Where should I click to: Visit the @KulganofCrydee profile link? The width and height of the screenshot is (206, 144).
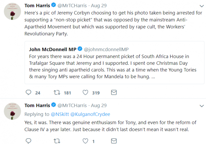coord(90,114)
